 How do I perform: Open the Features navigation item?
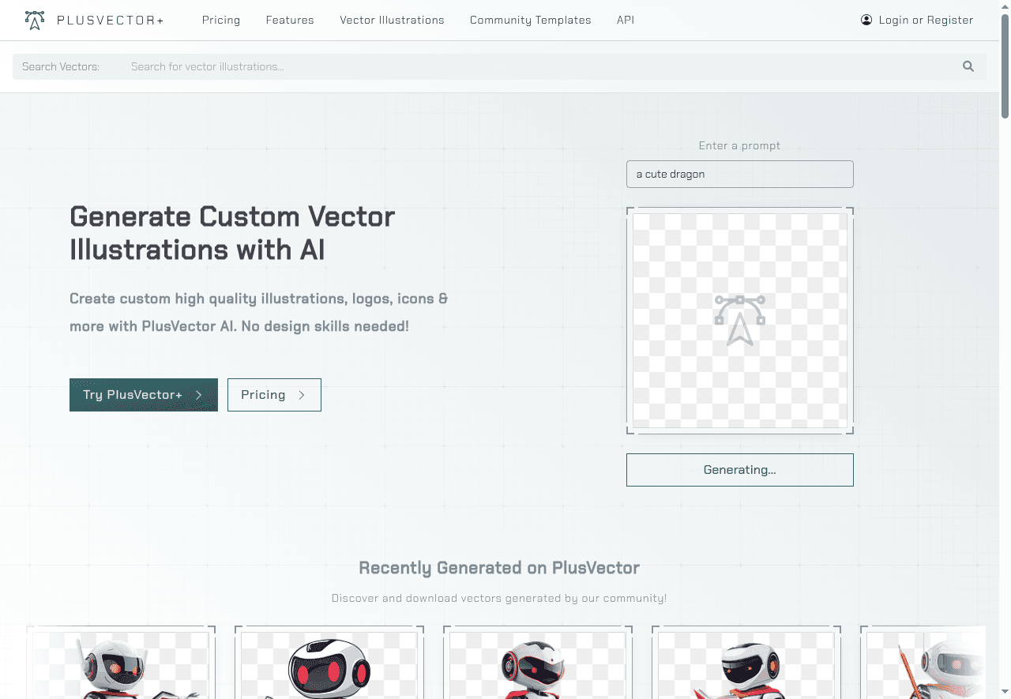tap(290, 20)
